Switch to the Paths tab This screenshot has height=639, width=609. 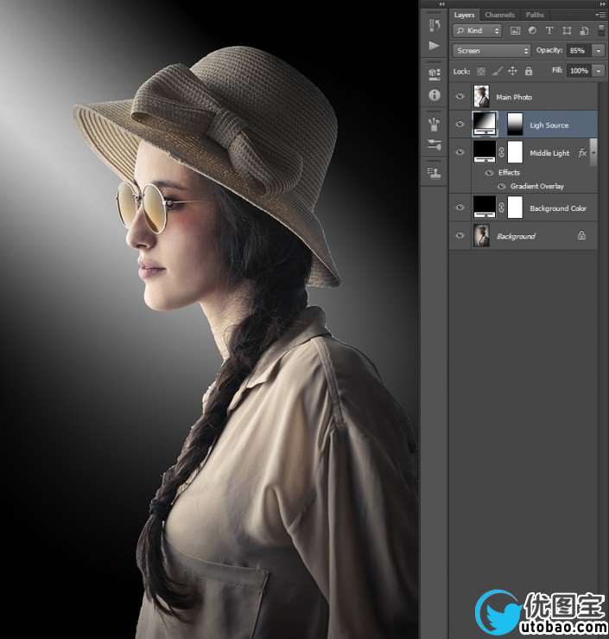coord(535,15)
